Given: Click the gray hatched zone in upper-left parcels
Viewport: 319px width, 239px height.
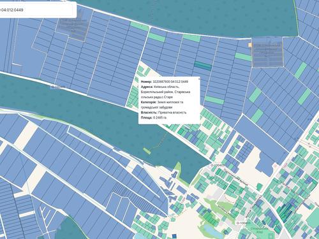Looking at the screenshot, I should tap(72, 30).
